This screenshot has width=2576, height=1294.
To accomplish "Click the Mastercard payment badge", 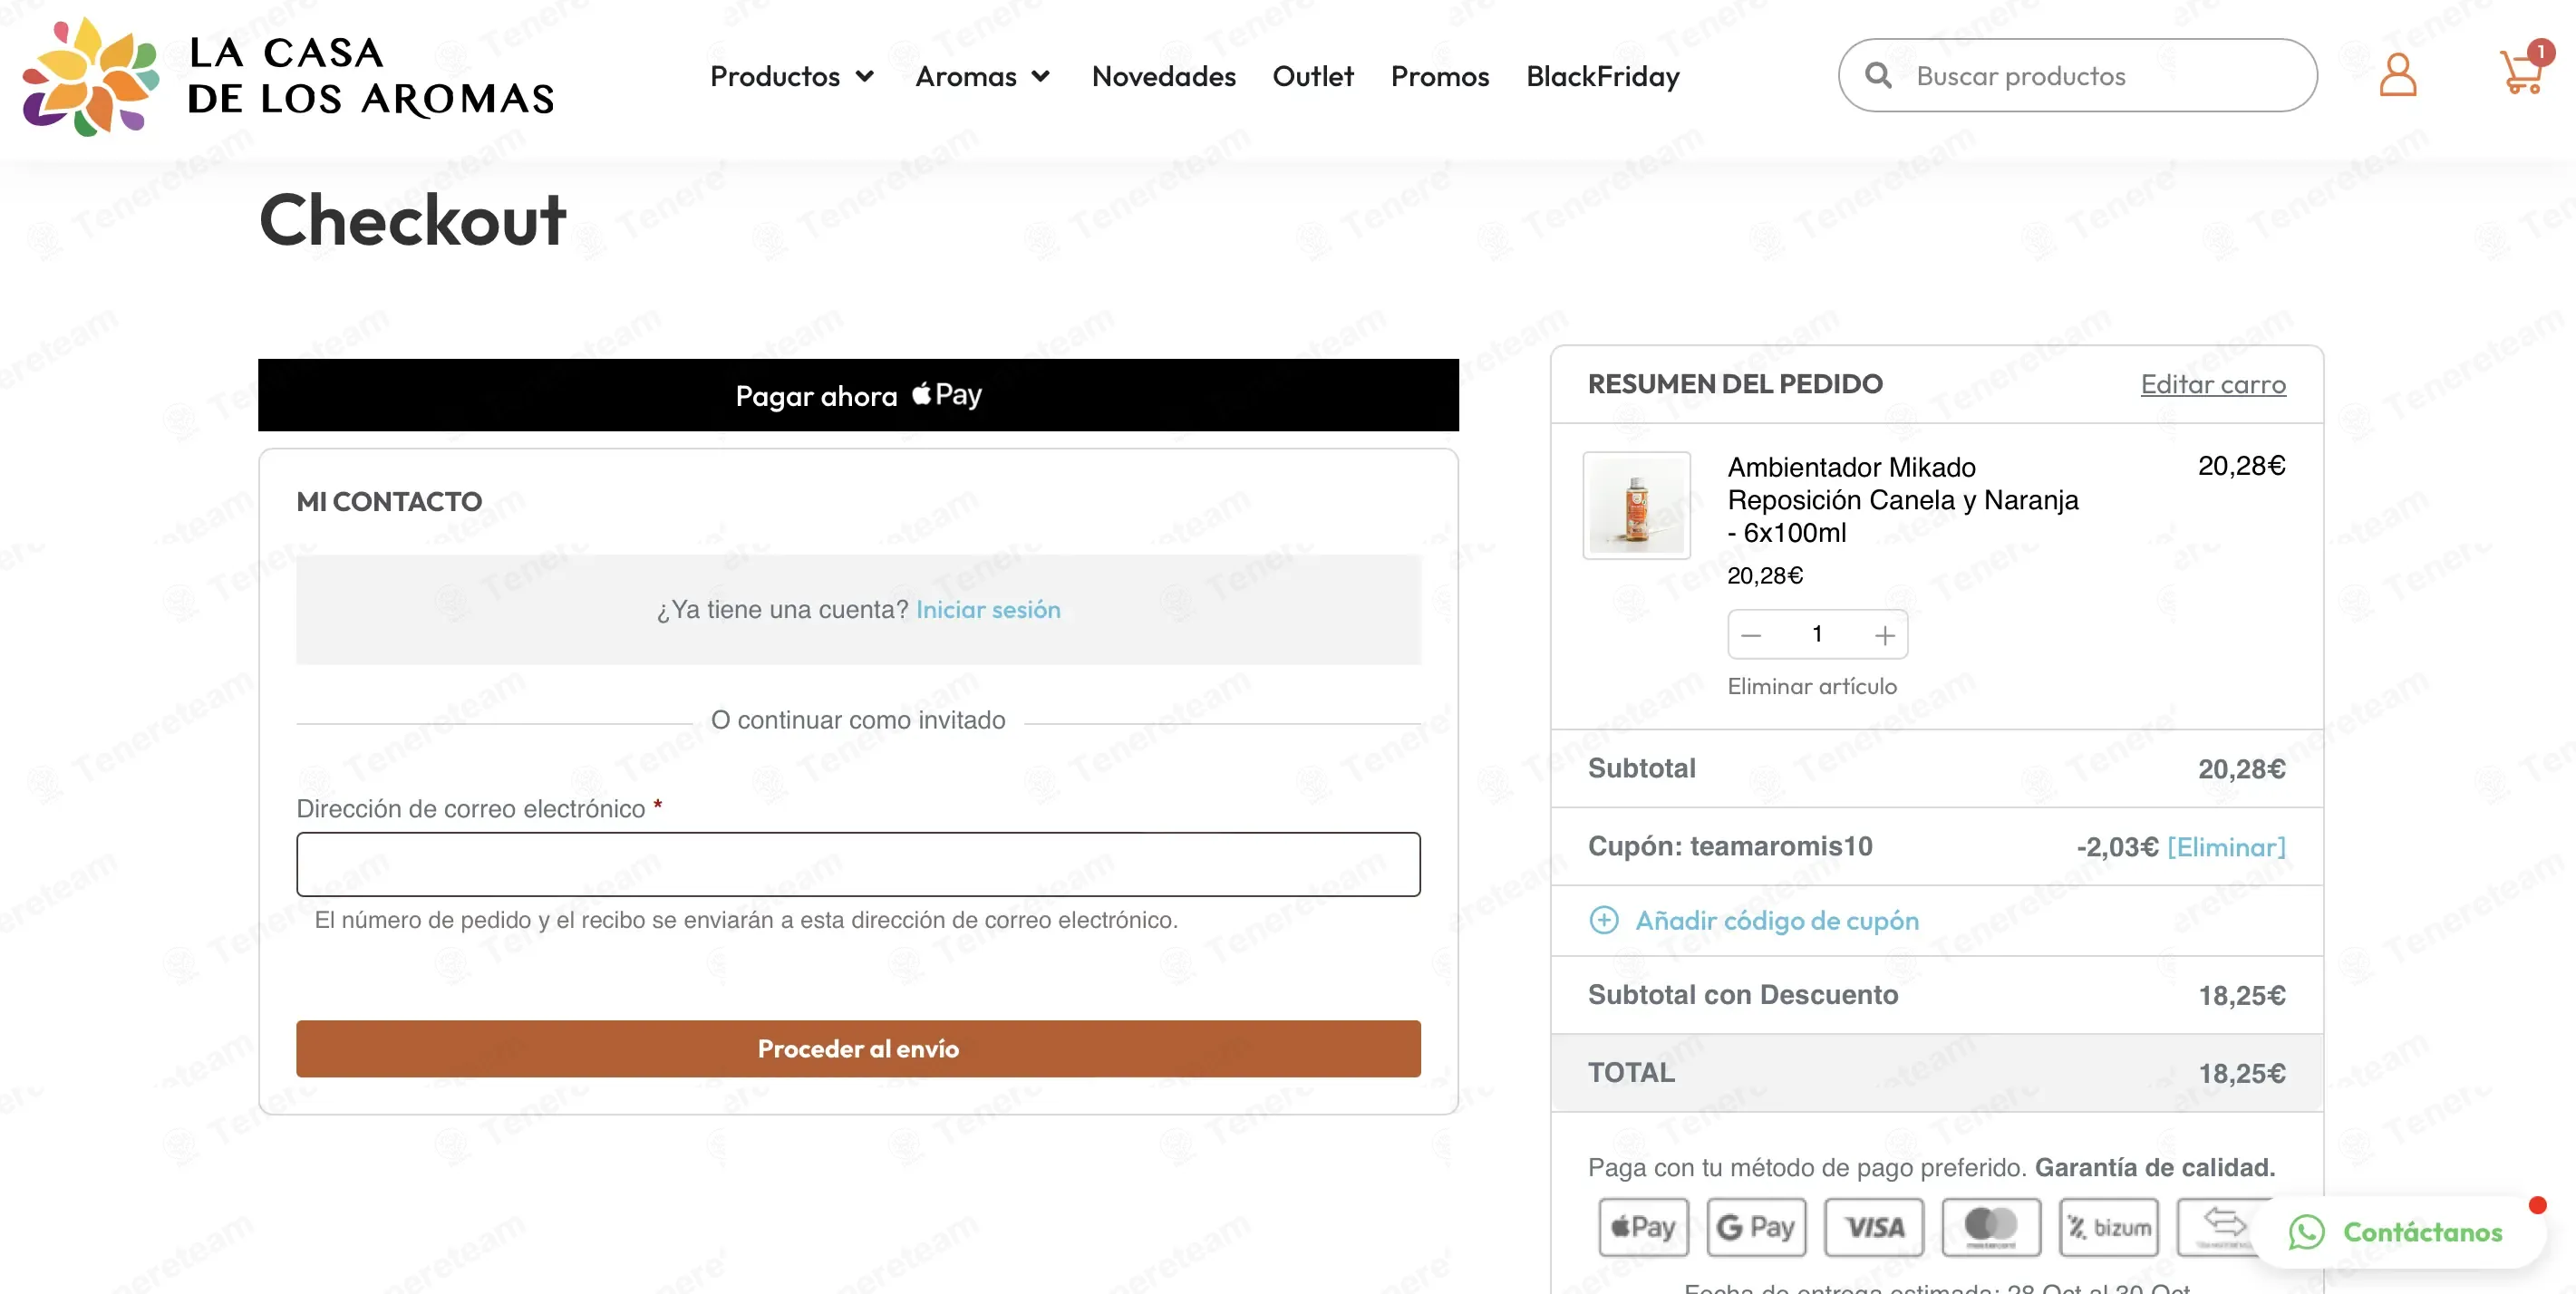I will click(x=1991, y=1227).
